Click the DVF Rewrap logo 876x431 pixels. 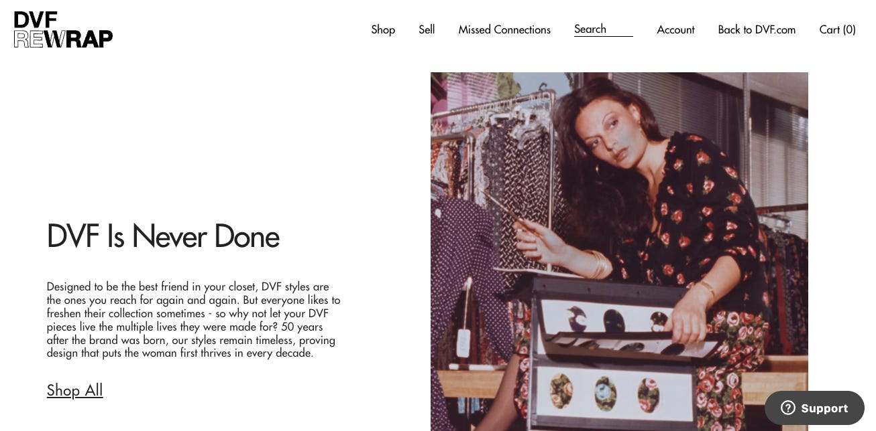pos(63,29)
